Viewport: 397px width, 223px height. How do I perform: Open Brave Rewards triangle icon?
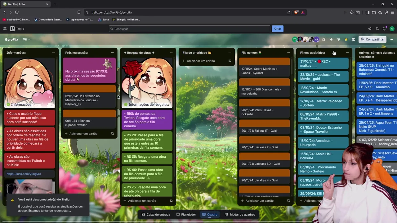tap(303, 12)
